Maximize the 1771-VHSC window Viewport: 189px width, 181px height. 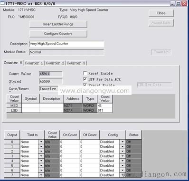(x=179, y=3)
